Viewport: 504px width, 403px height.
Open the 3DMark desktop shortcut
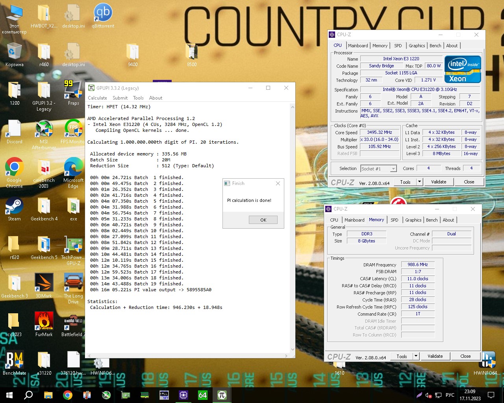[x=44, y=286]
